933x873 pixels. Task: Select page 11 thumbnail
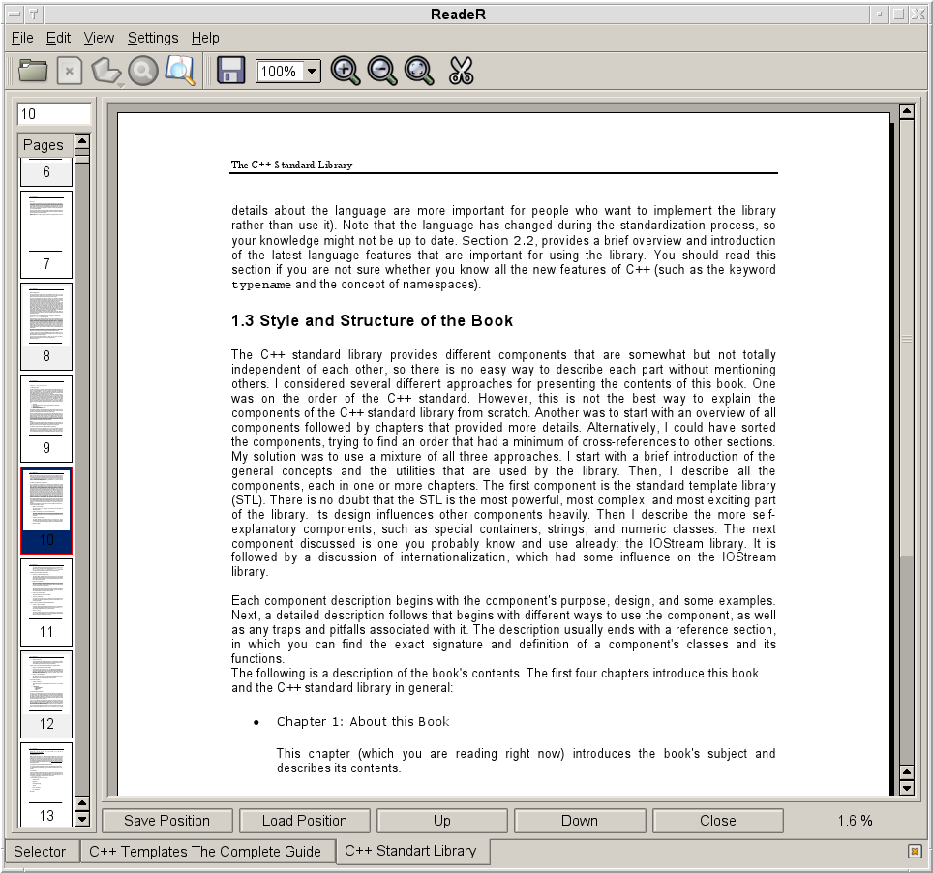(x=46, y=602)
